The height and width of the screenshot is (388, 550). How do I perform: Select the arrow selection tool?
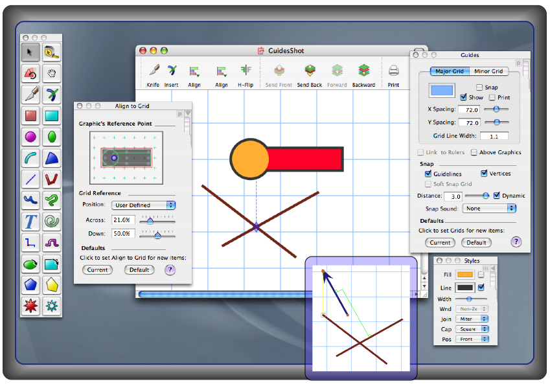point(30,52)
